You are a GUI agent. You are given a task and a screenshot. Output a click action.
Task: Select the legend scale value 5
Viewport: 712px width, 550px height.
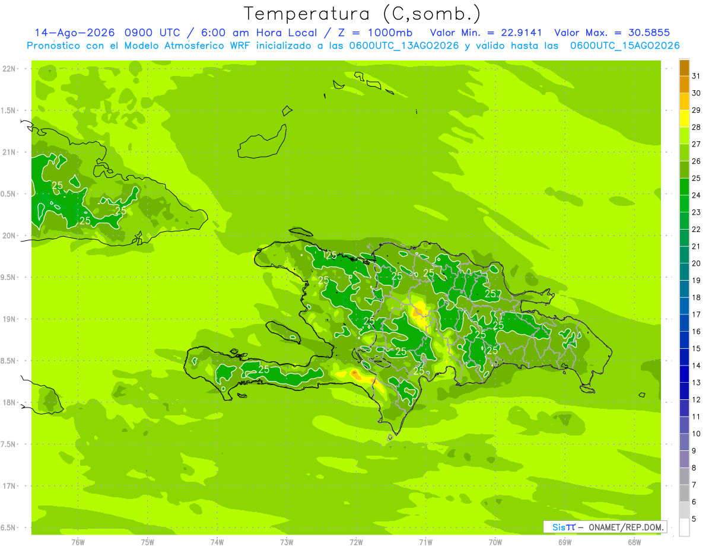coord(694,519)
